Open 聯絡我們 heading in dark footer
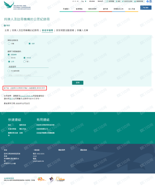 (62, 150)
